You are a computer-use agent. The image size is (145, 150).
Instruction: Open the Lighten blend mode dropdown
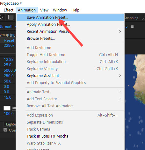(10, 124)
